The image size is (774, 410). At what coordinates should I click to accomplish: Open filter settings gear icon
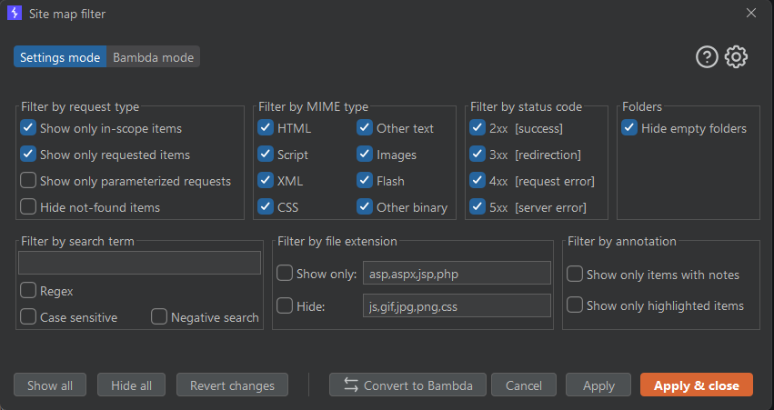pos(736,57)
